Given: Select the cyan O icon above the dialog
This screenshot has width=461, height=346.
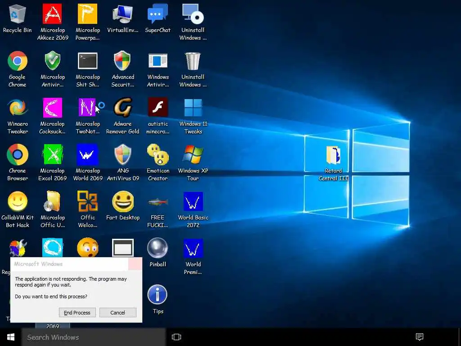Looking at the screenshot, I should point(52,248).
